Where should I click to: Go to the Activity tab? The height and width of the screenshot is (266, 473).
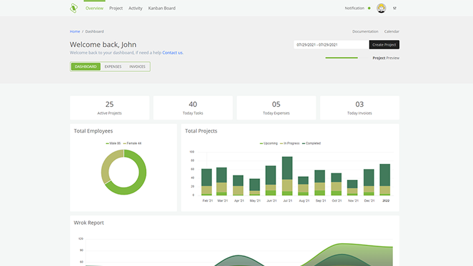click(x=135, y=8)
